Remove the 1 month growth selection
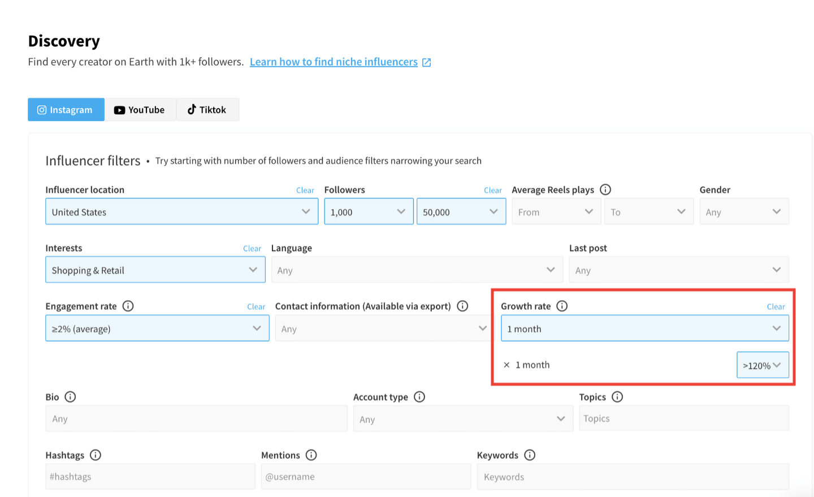Screen dimensions: 814x497 point(506,365)
